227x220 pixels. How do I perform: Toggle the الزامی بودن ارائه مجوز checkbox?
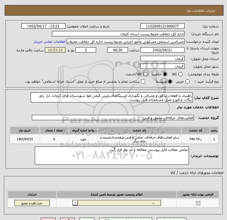click(x=198, y=203)
